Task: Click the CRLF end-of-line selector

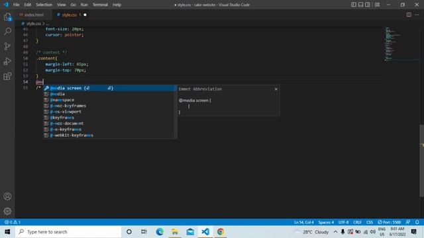Action: click(357, 222)
